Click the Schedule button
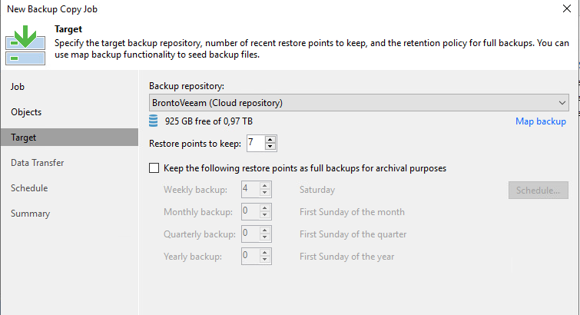 coord(538,190)
